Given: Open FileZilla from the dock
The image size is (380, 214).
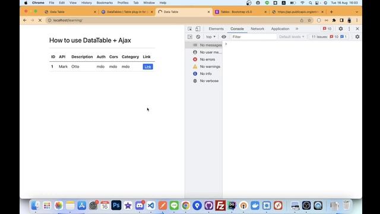Looking at the screenshot, I should pyautogui.click(x=220, y=206).
